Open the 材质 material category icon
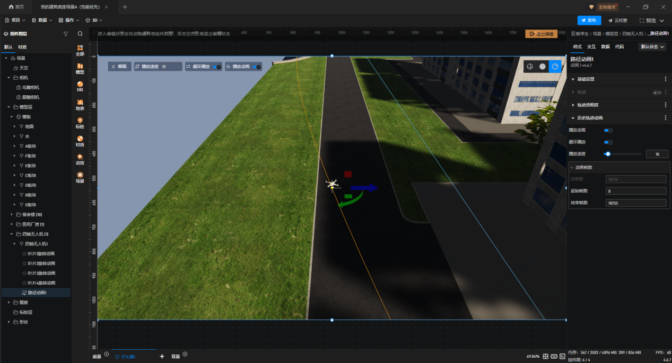 80,141
